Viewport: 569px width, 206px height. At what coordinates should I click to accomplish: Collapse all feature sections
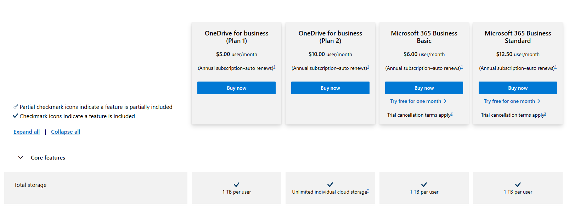tap(66, 132)
